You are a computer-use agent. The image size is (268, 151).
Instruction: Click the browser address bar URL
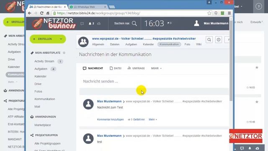tap(99, 13)
